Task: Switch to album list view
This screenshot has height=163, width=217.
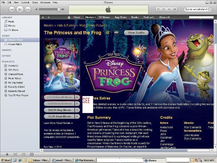Action: click(x=164, y=9)
